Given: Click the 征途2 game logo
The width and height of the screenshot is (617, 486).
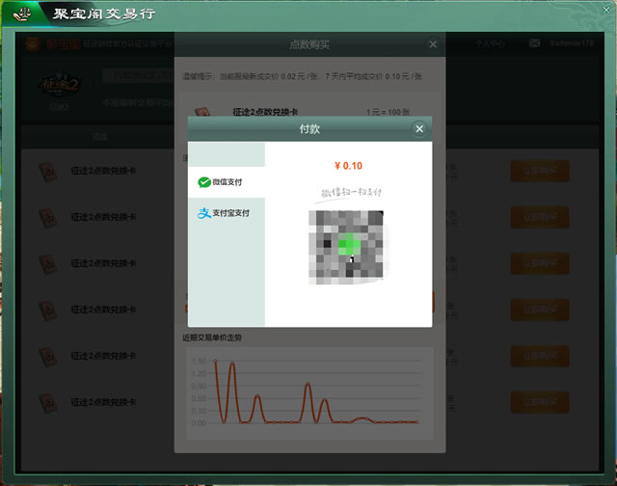Looking at the screenshot, I should click(x=60, y=86).
